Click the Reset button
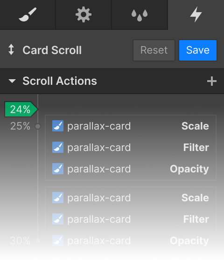Screen dimensions: 224x260 (154, 50)
